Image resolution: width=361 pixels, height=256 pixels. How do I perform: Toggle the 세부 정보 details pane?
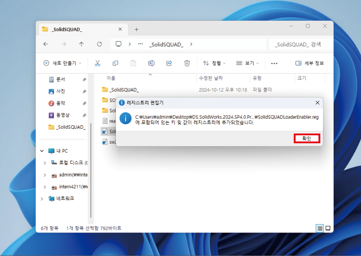pyautogui.click(x=310, y=63)
